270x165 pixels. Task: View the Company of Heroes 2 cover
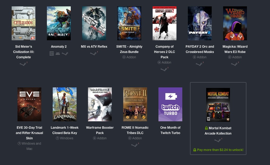coord(165,23)
